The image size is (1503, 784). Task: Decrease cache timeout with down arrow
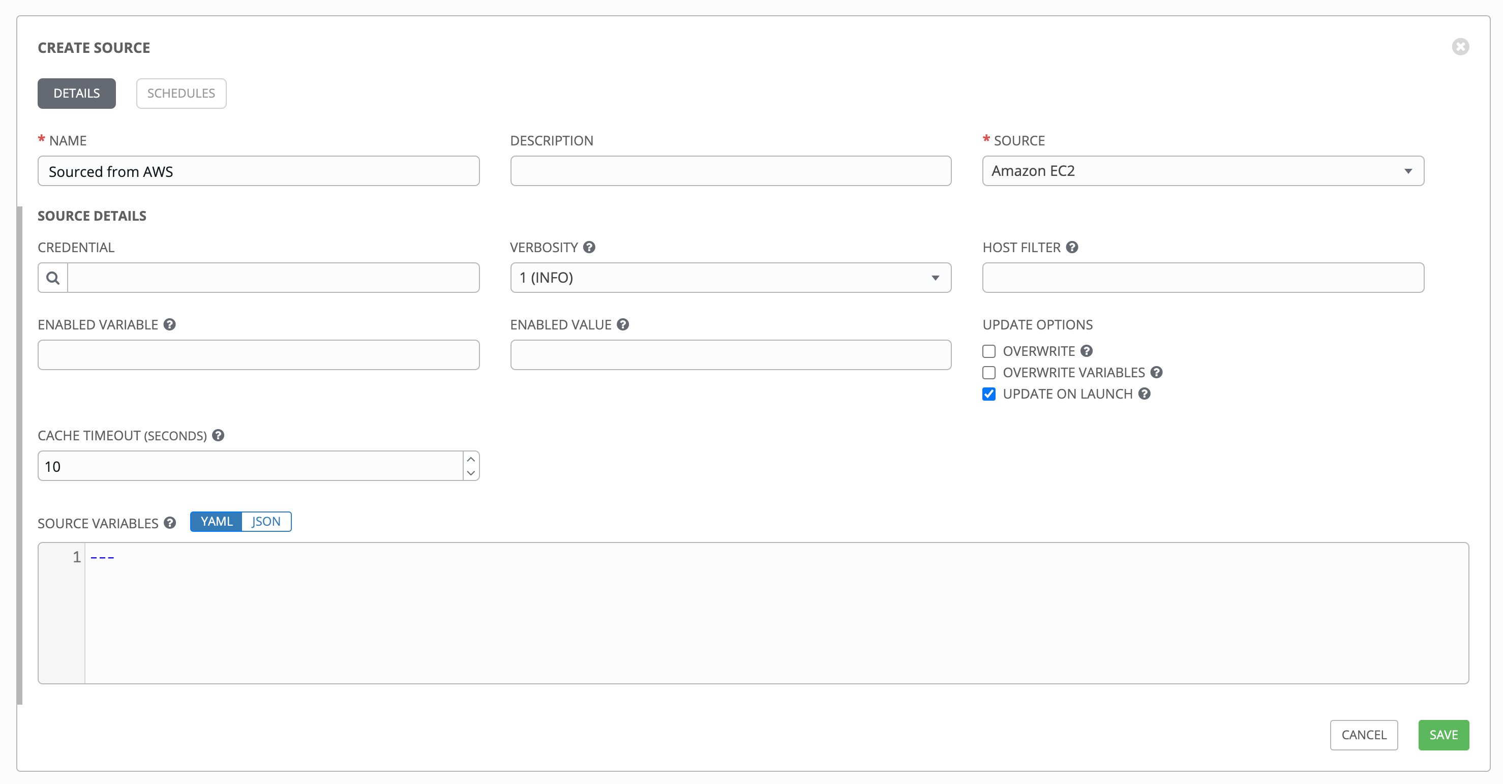471,473
